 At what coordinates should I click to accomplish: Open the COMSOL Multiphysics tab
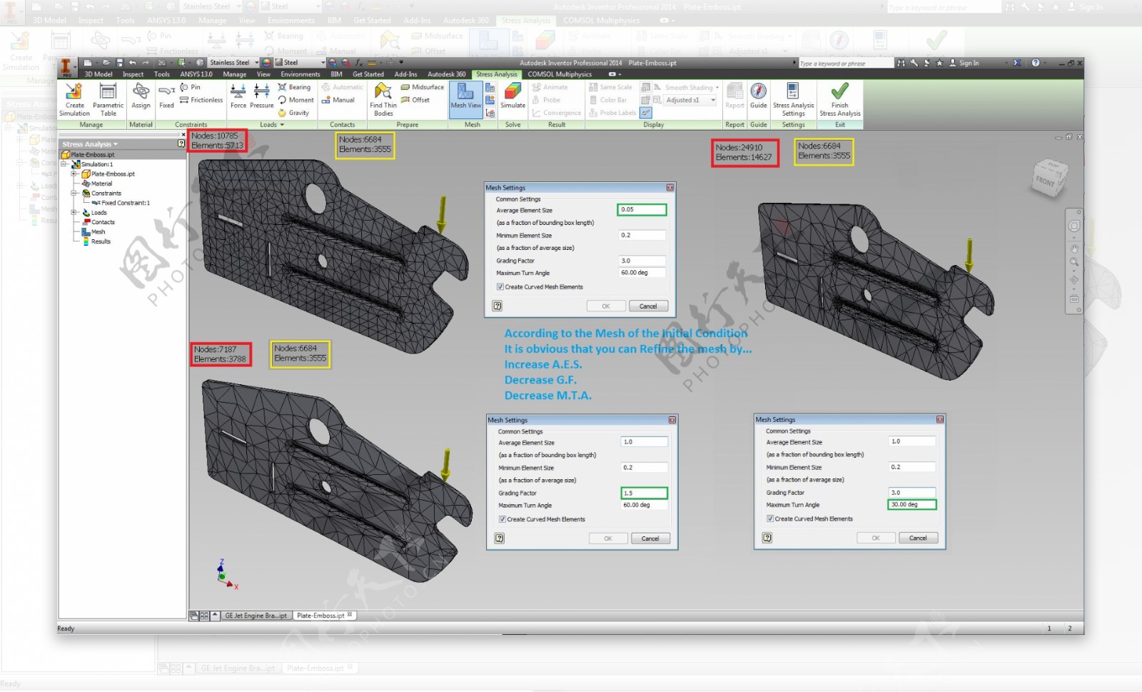[560, 74]
